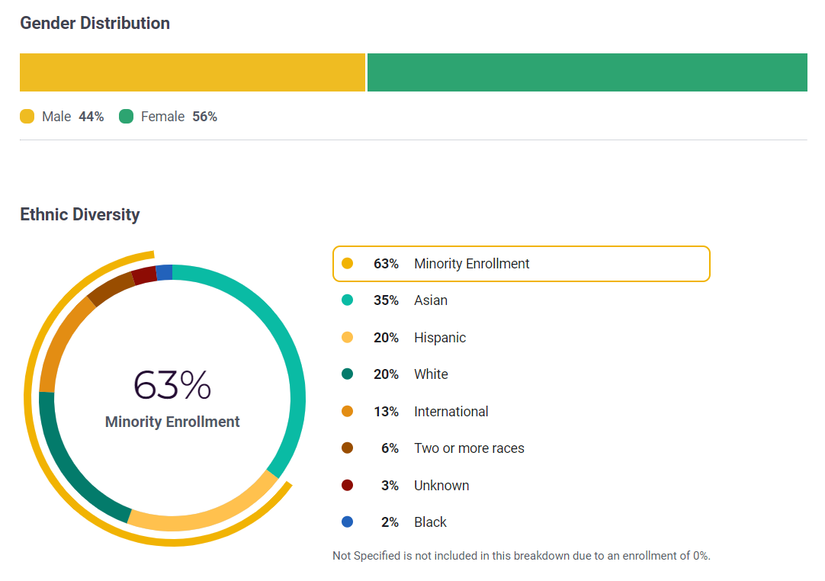Click the 63% figure in the donut center
825x581 pixels.
click(172, 385)
